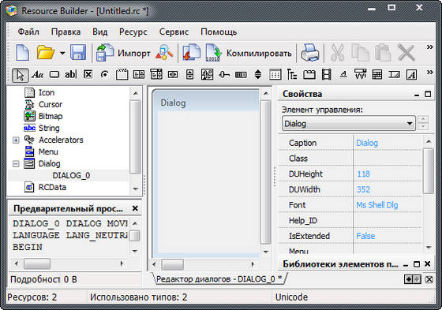This screenshot has height=310, width=442.
Task: Select the checkbox control tool
Action: tap(88, 75)
